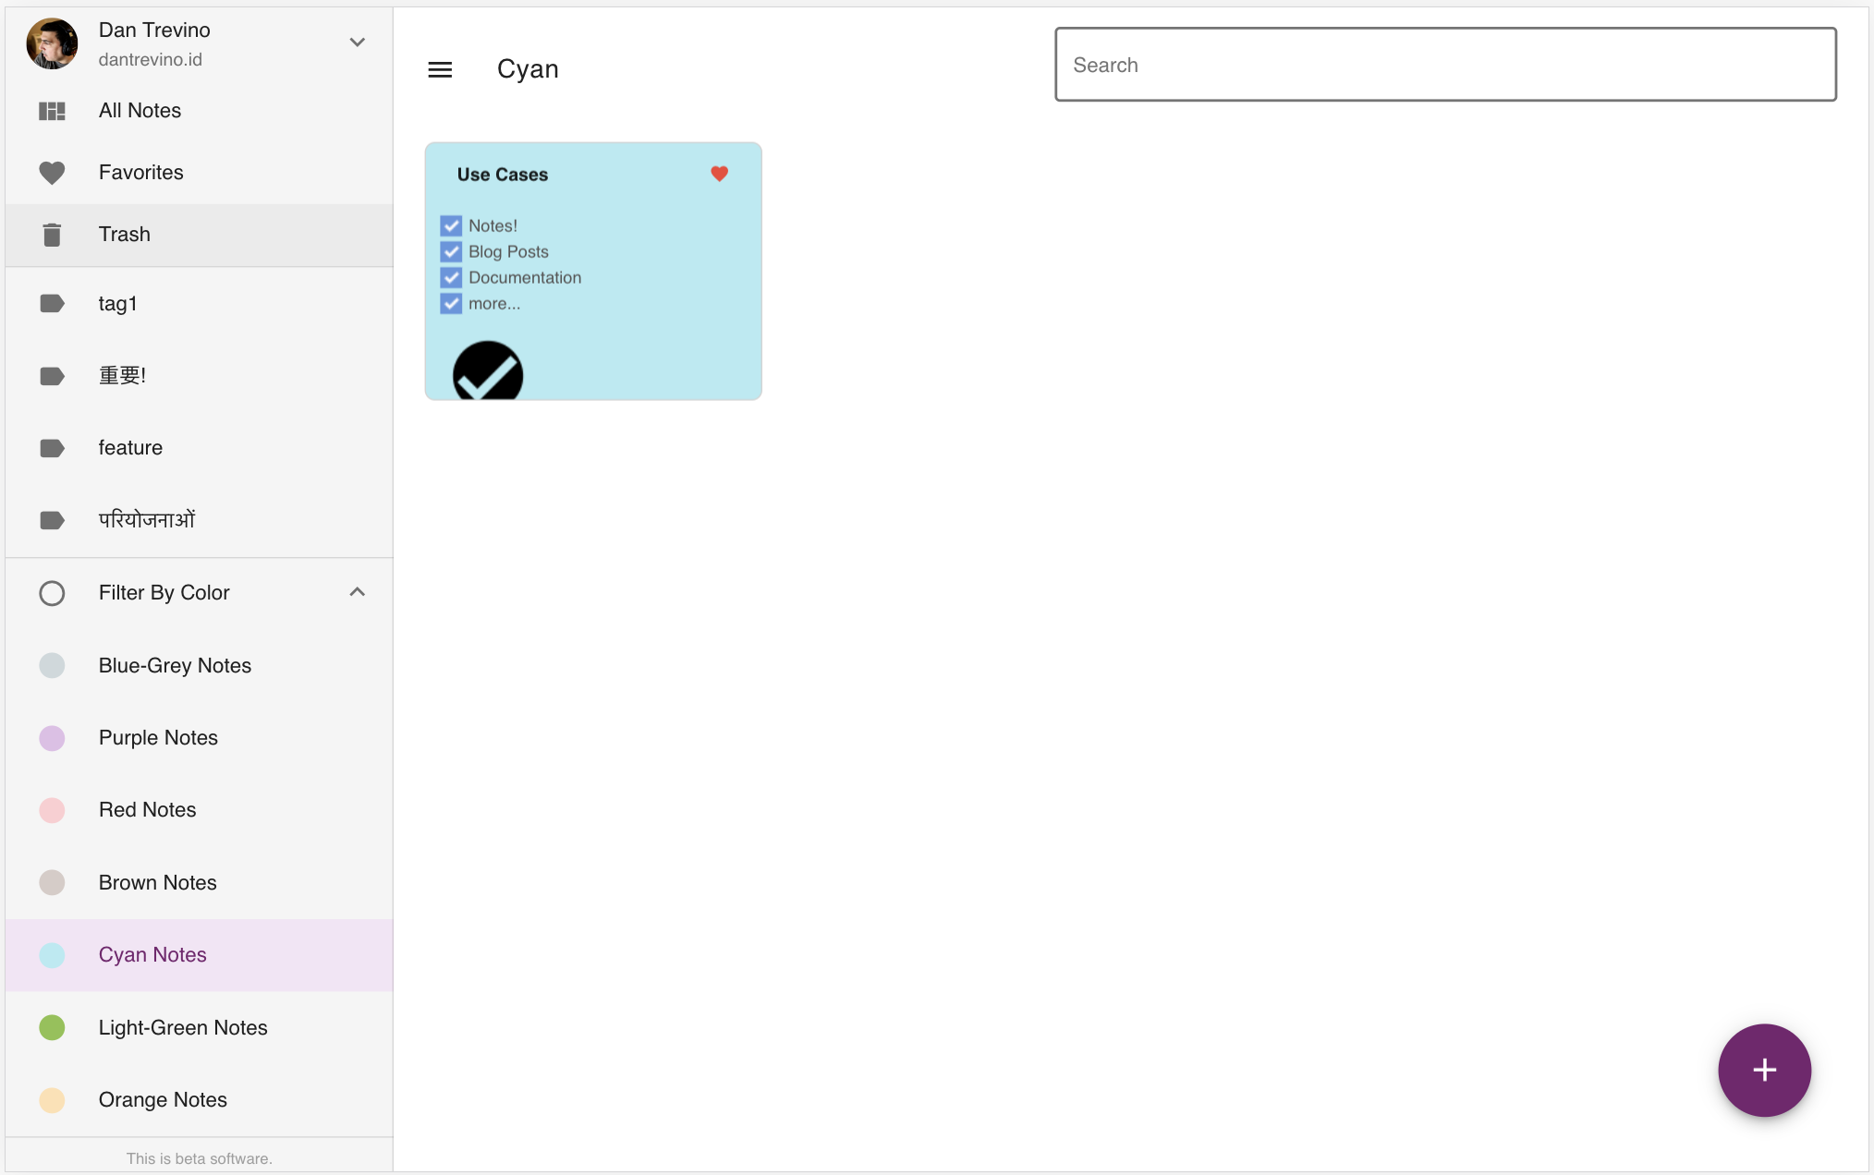Select Light-Green Notes filter
This screenshot has width=1874, height=1175.
tap(182, 1028)
